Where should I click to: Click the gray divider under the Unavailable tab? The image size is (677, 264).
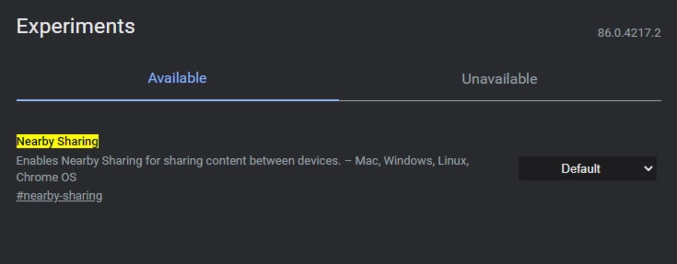[x=500, y=101]
